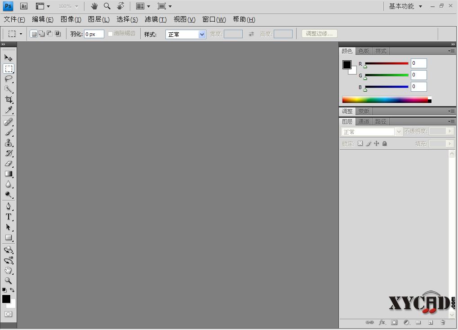
Task: Open the 滤镜(T) menu
Action: (x=156, y=19)
